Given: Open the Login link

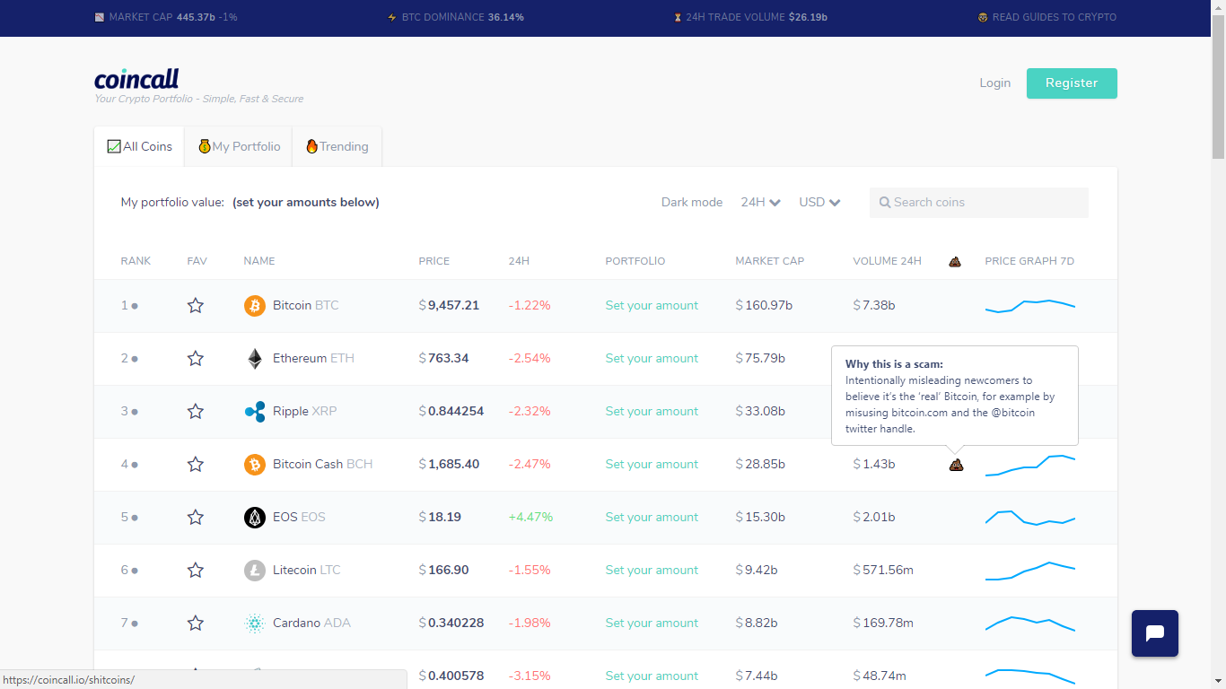Looking at the screenshot, I should pos(994,83).
